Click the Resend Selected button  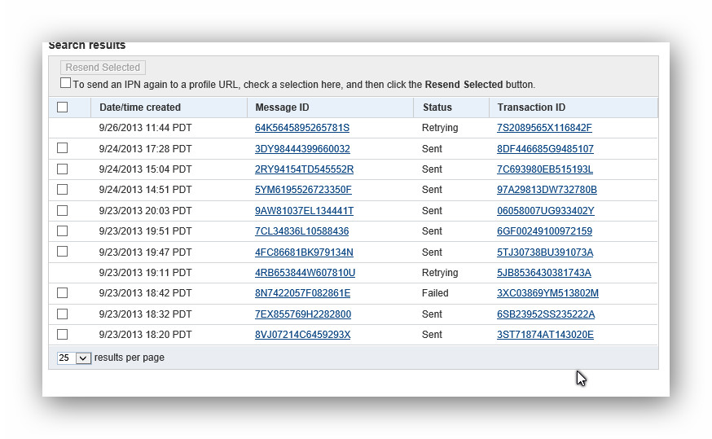103,68
